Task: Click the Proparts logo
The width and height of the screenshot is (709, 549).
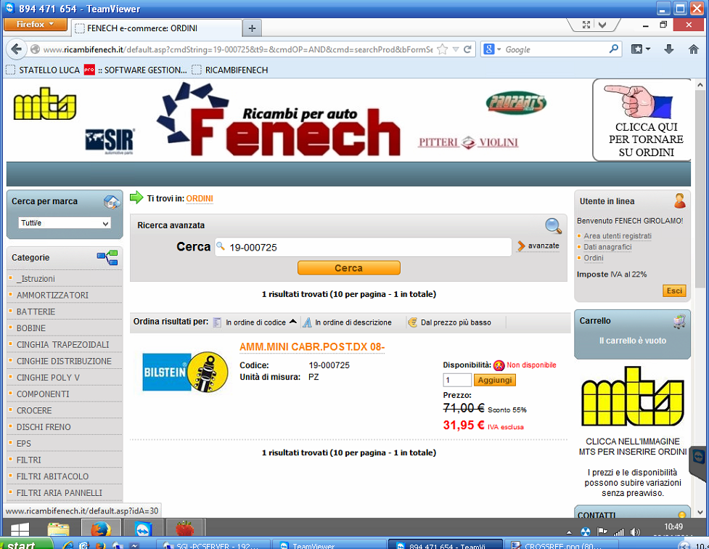Action: pyautogui.click(x=516, y=102)
